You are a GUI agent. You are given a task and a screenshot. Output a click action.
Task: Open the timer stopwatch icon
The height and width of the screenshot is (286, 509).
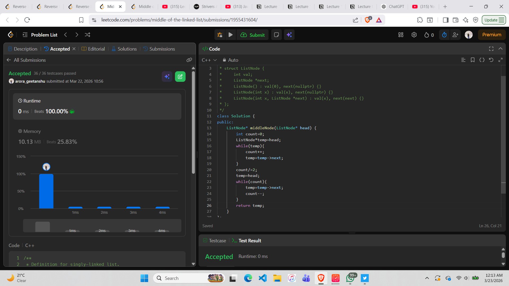click(444, 35)
